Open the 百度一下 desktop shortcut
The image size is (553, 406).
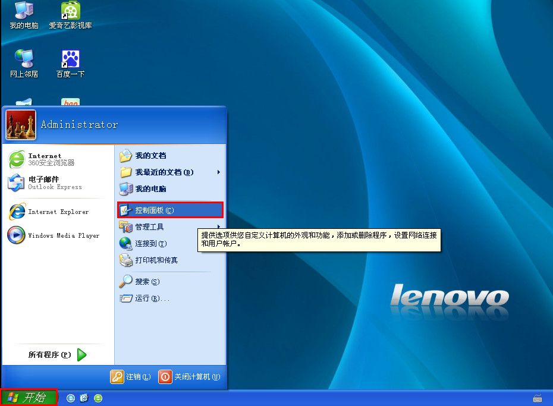70,64
